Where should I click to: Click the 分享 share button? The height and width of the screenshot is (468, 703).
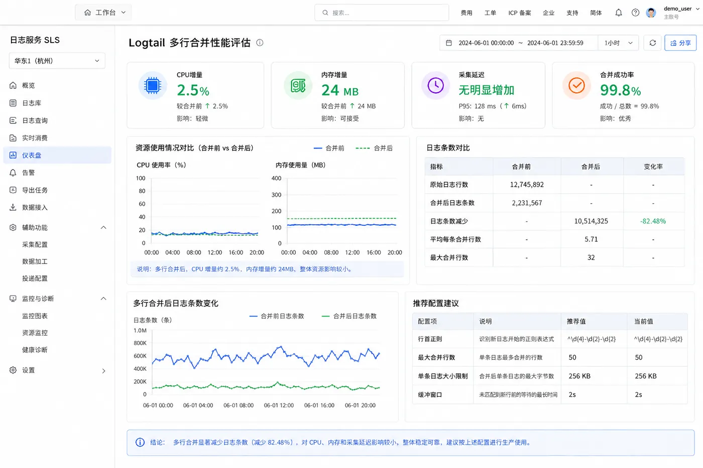(x=680, y=43)
